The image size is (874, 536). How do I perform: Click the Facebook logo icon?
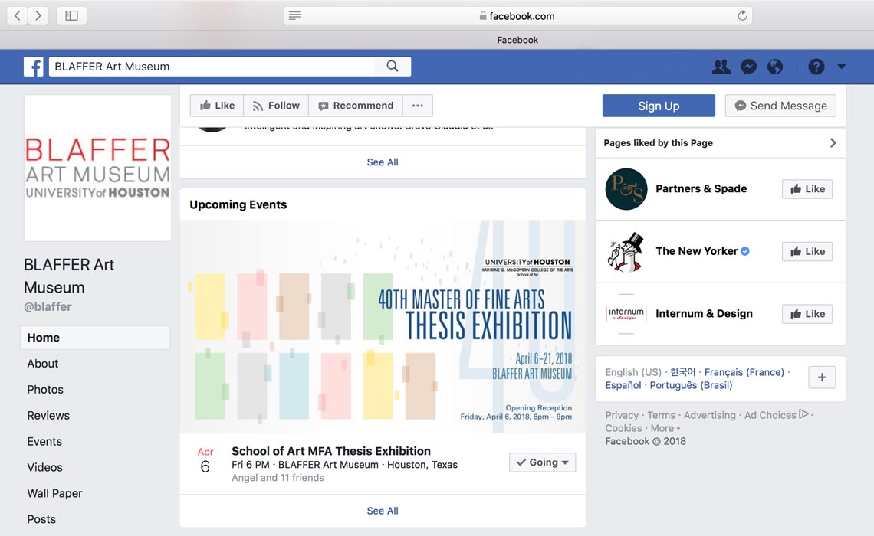[x=34, y=67]
